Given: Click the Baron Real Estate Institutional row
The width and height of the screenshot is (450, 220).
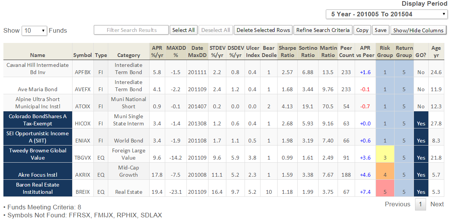Looking at the screenshot, I should pos(38,188).
